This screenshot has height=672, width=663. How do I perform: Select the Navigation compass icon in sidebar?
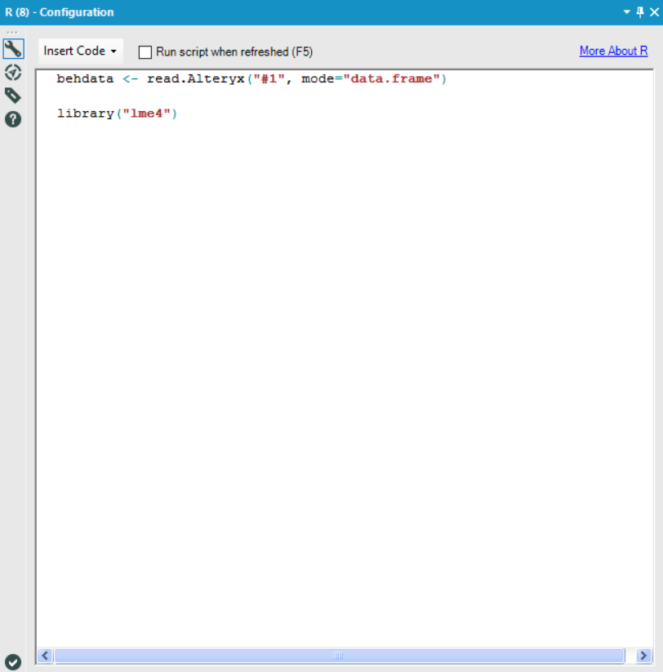coord(12,72)
